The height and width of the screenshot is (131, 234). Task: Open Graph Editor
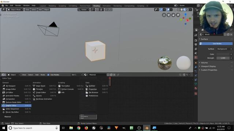(x=44, y=92)
